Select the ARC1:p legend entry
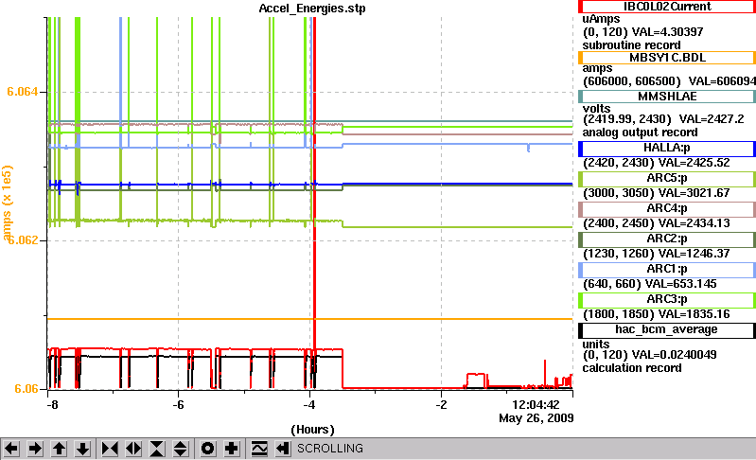Image resolution: width=756 pixels, height=460 pixels. click(667, 270)
